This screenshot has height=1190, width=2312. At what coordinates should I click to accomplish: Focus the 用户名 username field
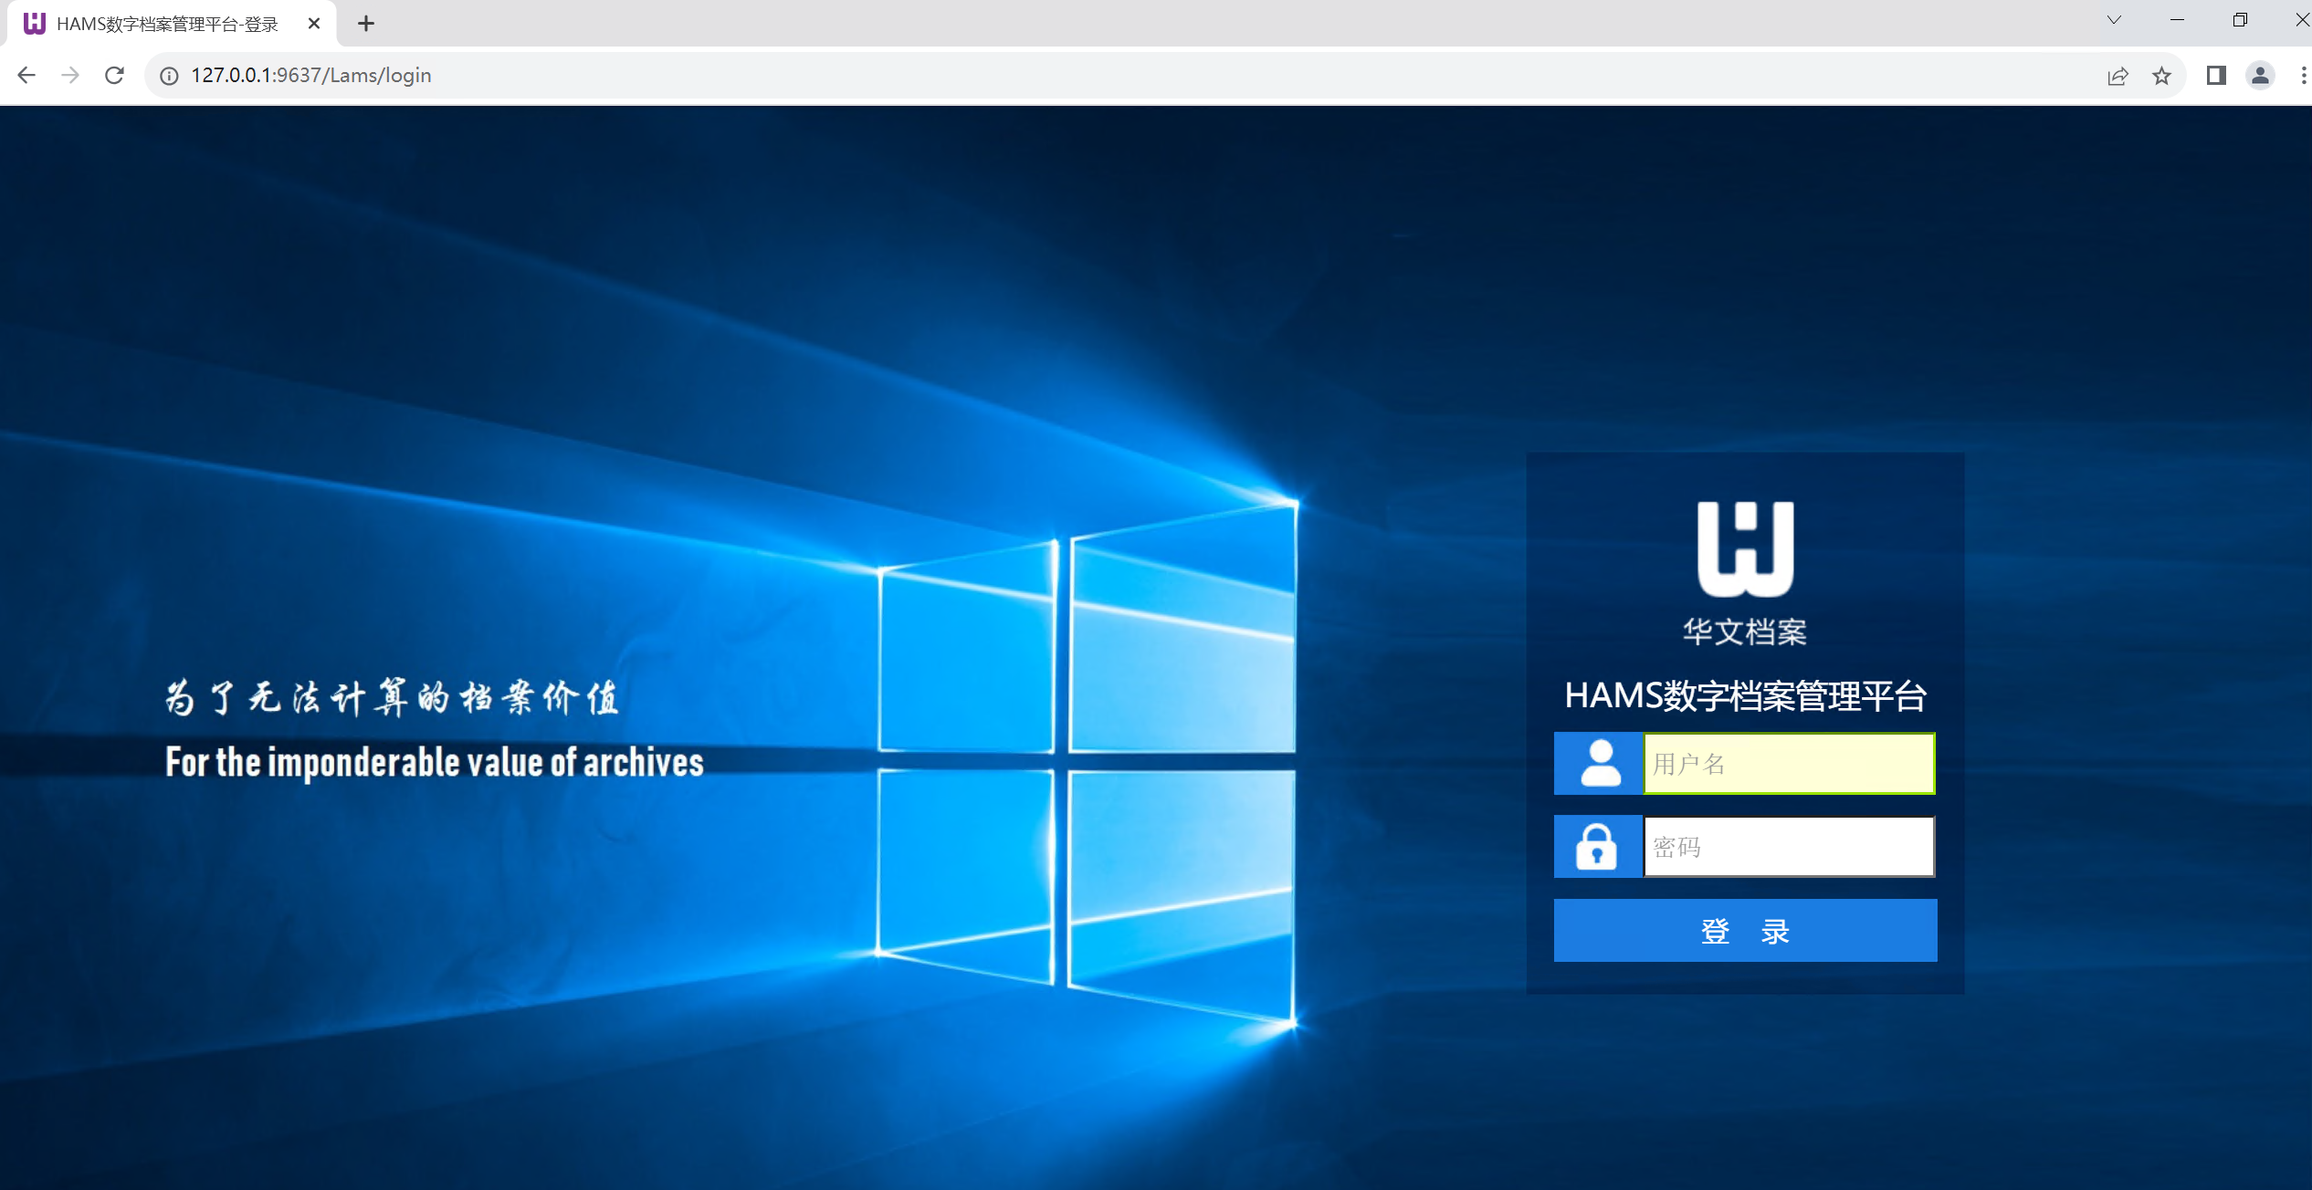(x=1789, y=764)
